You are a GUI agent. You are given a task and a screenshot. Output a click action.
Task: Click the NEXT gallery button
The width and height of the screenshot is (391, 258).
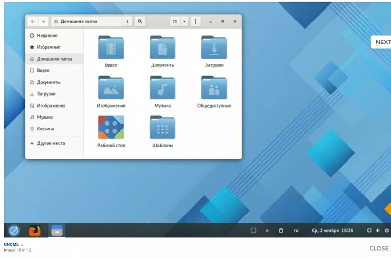point(382,42)
